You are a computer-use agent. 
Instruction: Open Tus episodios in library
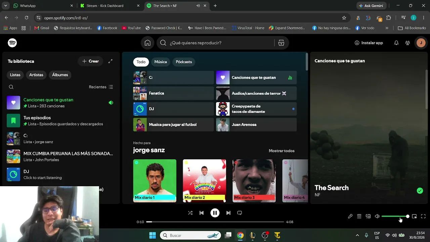(60, 121)
